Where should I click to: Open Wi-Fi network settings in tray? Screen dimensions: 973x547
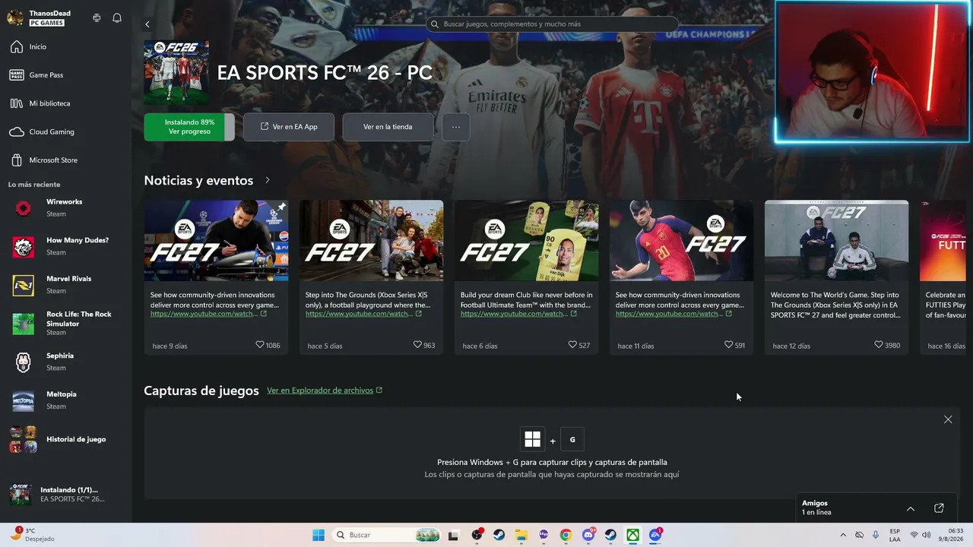[914, 535]
